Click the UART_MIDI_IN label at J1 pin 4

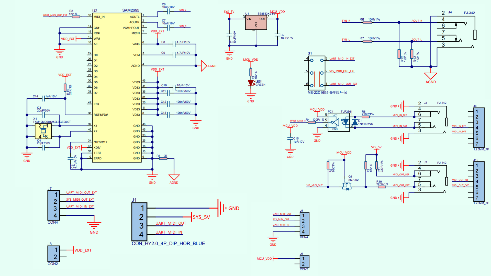coord(169,232)
